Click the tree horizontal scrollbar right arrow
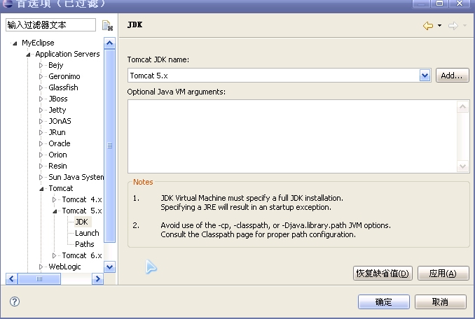This screenshot has height=319, width=475. 98,278
